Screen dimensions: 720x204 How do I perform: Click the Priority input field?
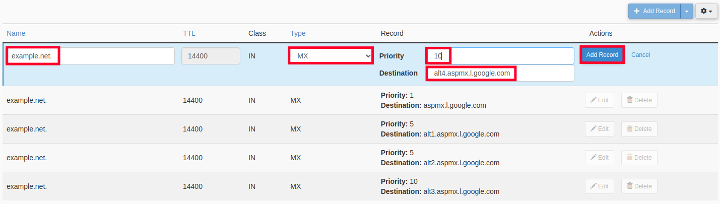pos(499,56)
